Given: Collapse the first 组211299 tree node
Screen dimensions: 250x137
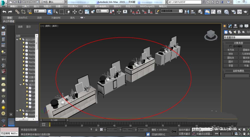Looking at the screenshot, I should coord(17,39).
